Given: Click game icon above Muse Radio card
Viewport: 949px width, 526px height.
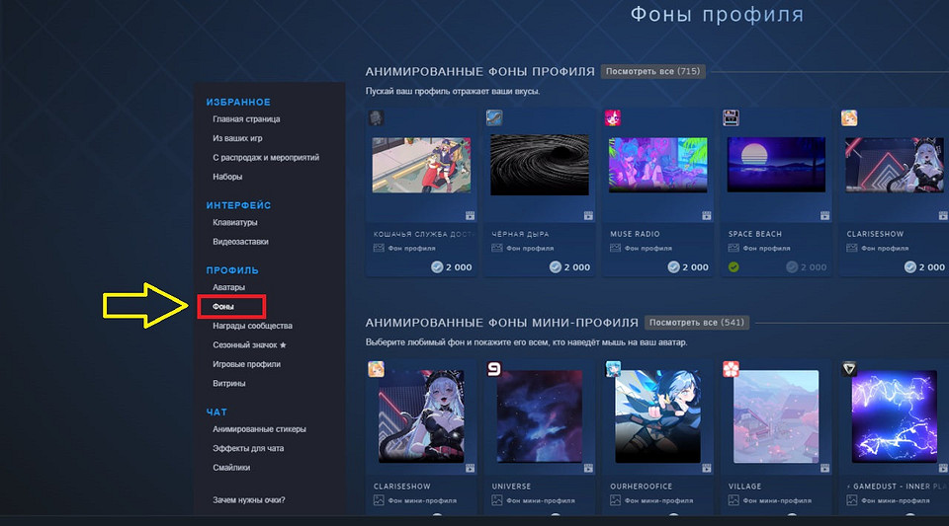Looking at the screenshot, I should click(x=613, y=117).
